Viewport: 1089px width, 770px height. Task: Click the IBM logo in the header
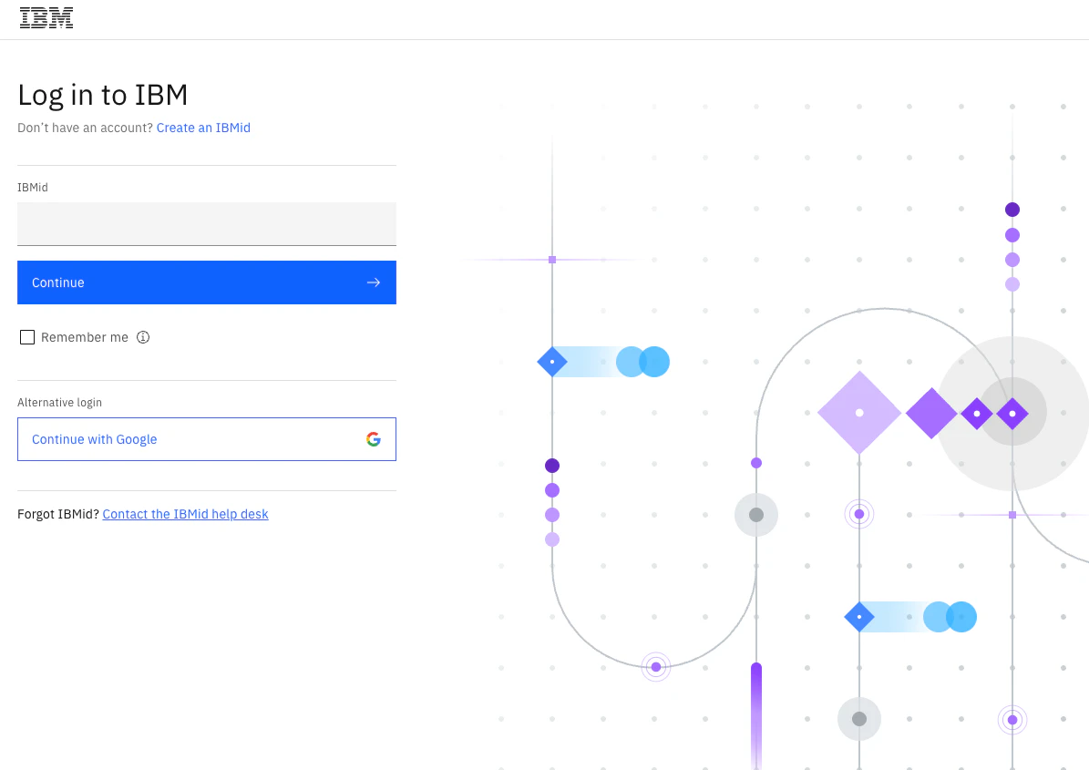[x=46, y=18]
